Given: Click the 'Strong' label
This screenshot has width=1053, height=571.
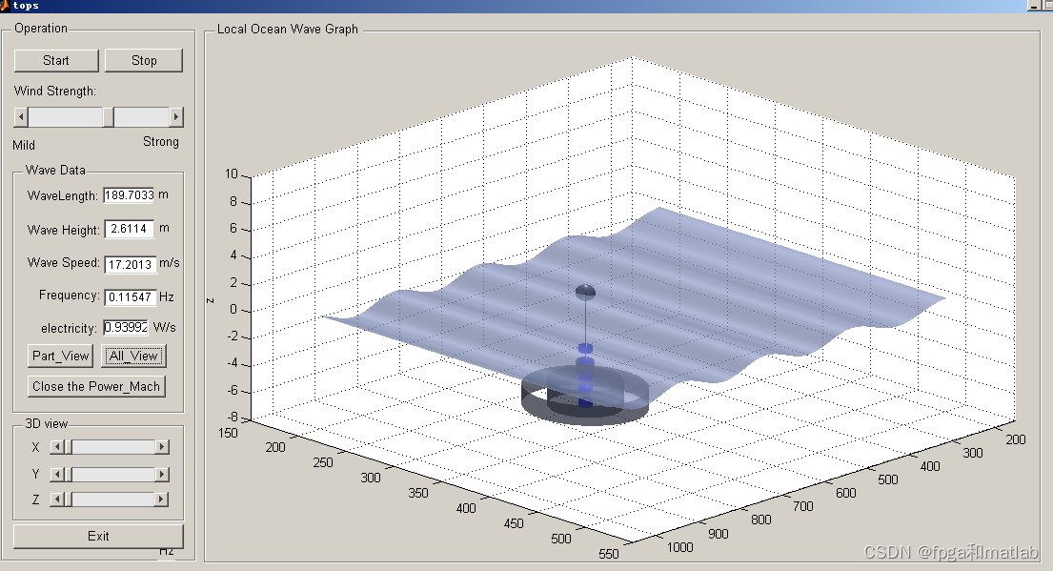Looking at the screenshot, I should point(160,142).
